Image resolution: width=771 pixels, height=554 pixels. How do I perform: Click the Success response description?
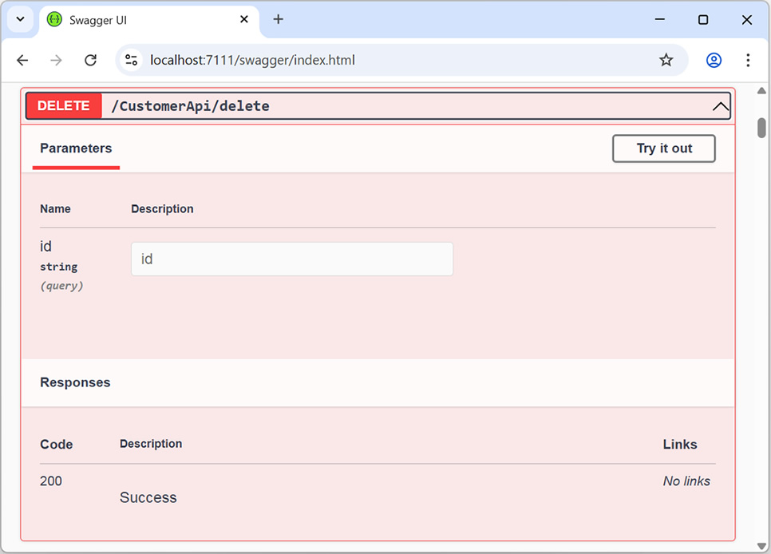coord(148,497)
